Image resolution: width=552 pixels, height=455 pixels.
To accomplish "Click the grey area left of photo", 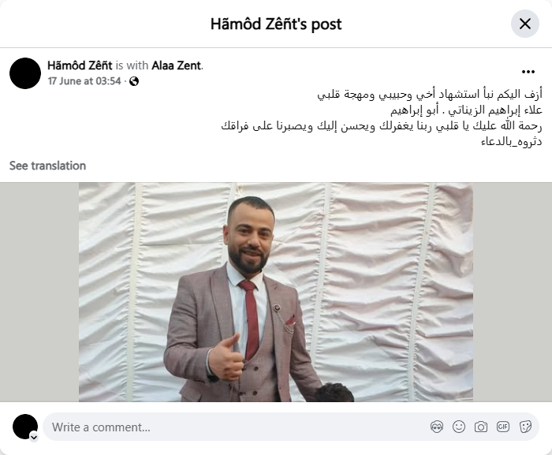I will click(x=39, y=292).
